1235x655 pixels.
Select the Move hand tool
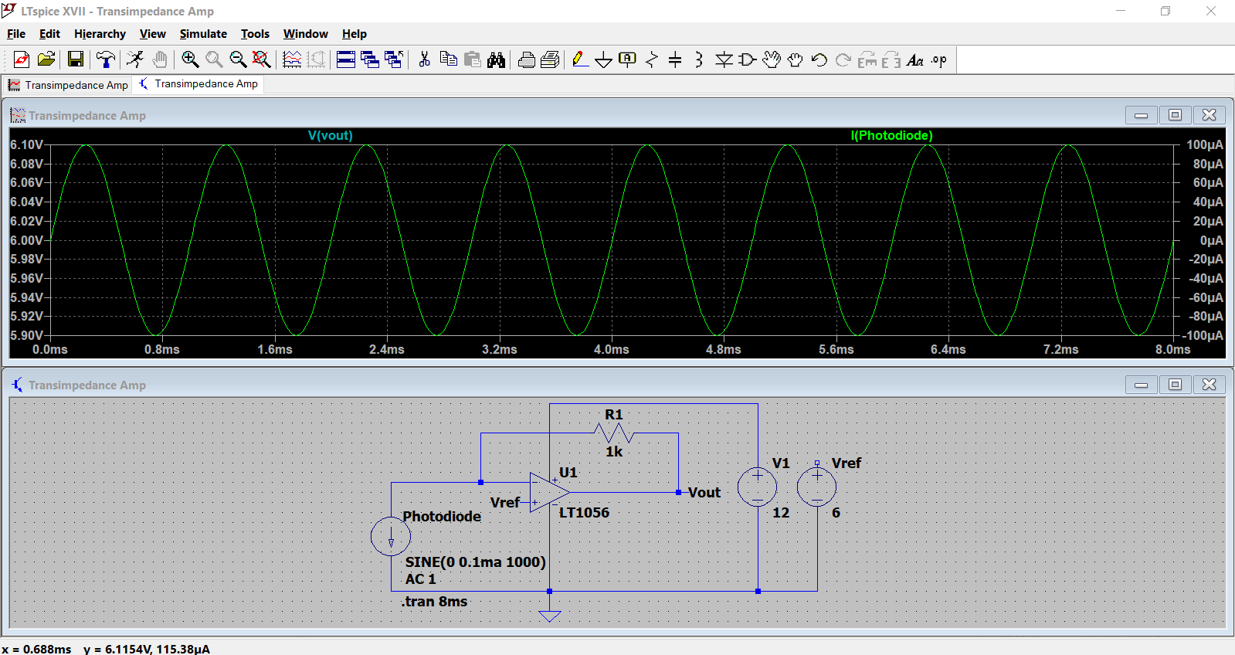(772, 59)
